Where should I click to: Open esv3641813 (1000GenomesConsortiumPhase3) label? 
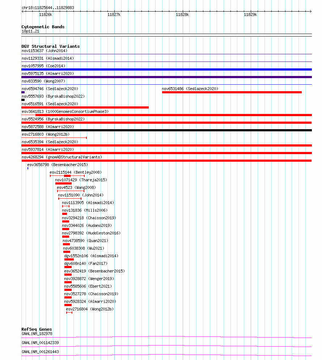pyautogui.click(x=65, y=111)
